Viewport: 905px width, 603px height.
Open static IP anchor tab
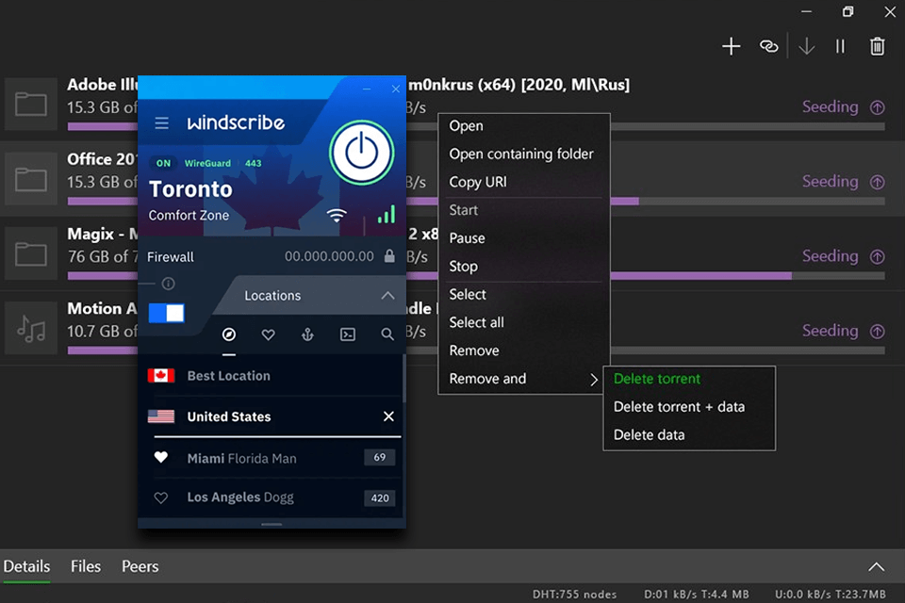pos(307,334)
